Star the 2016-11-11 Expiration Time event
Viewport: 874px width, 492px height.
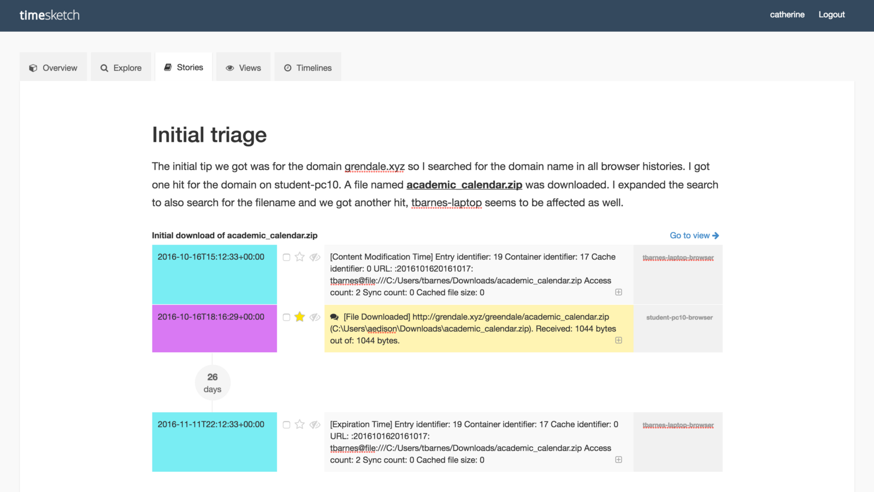pos(299,424)
